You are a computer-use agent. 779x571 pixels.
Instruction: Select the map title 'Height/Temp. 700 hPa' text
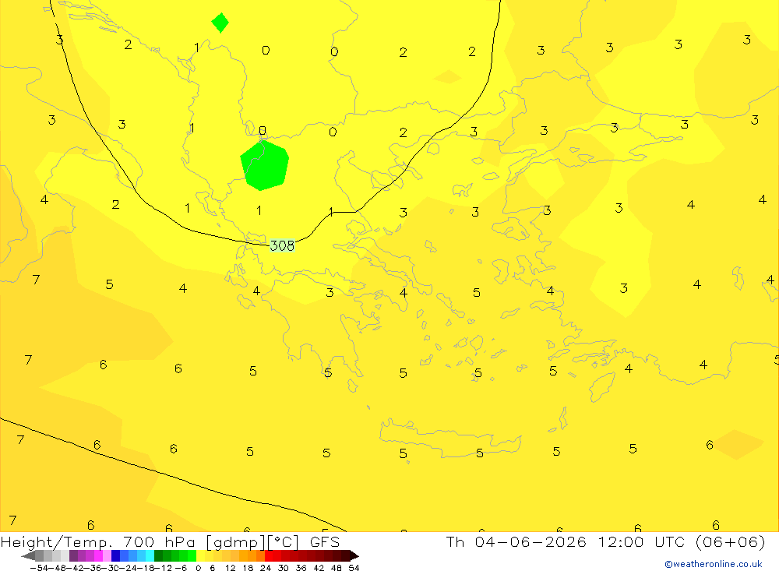[98, 542]
